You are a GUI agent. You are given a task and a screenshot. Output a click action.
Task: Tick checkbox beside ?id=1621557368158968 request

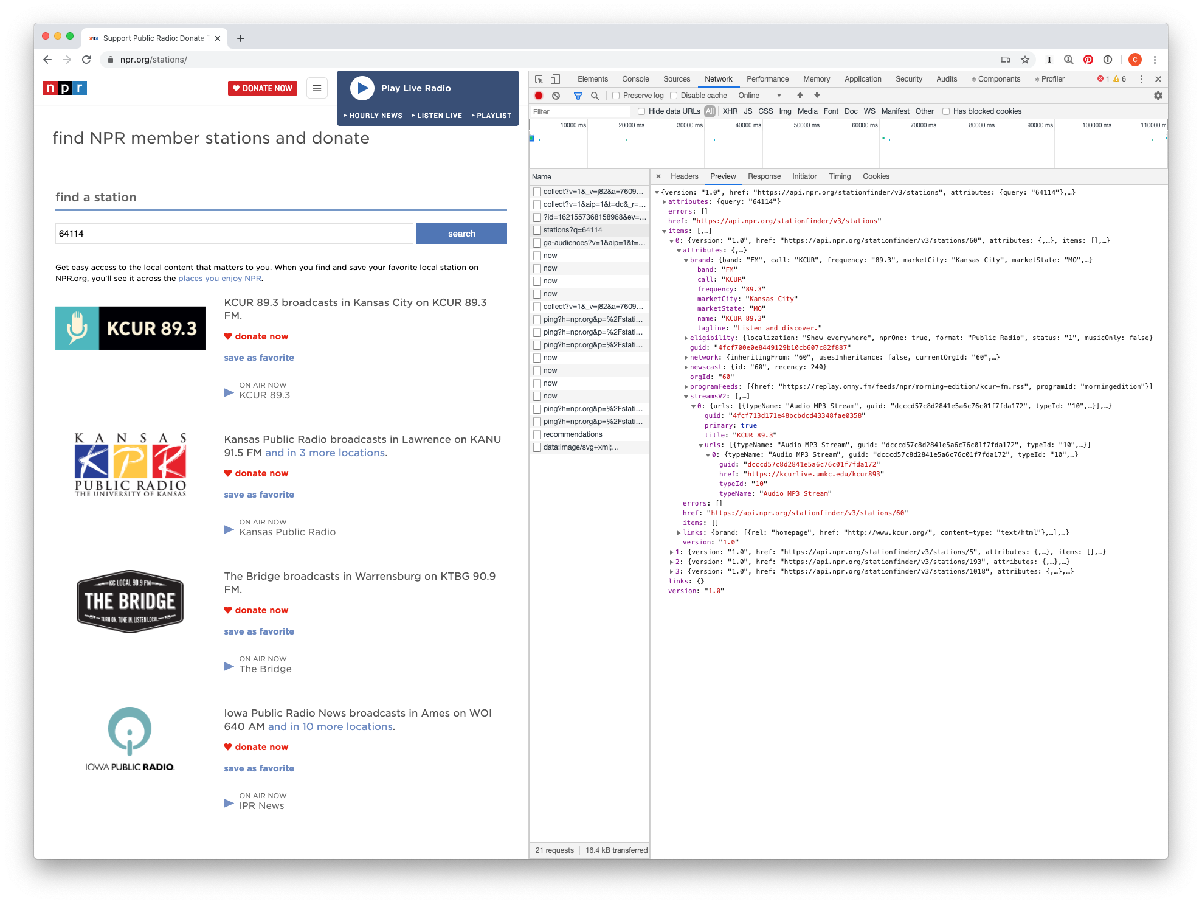coord(537,217)
